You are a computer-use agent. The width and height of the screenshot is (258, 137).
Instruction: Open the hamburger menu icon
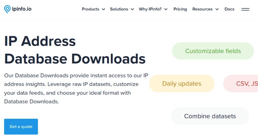pyautogui.click(x=245, y=9)
